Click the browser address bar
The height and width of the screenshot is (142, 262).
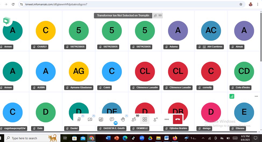pos(132,4)
